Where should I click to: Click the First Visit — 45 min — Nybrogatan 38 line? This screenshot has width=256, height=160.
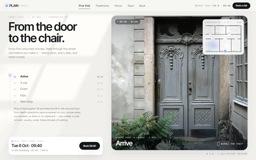click(38, 17)
